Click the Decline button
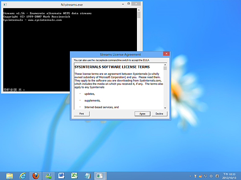 (159, 114)
